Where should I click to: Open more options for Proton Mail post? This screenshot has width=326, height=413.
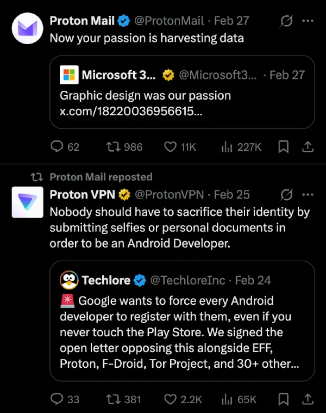(x=308, y=21)
